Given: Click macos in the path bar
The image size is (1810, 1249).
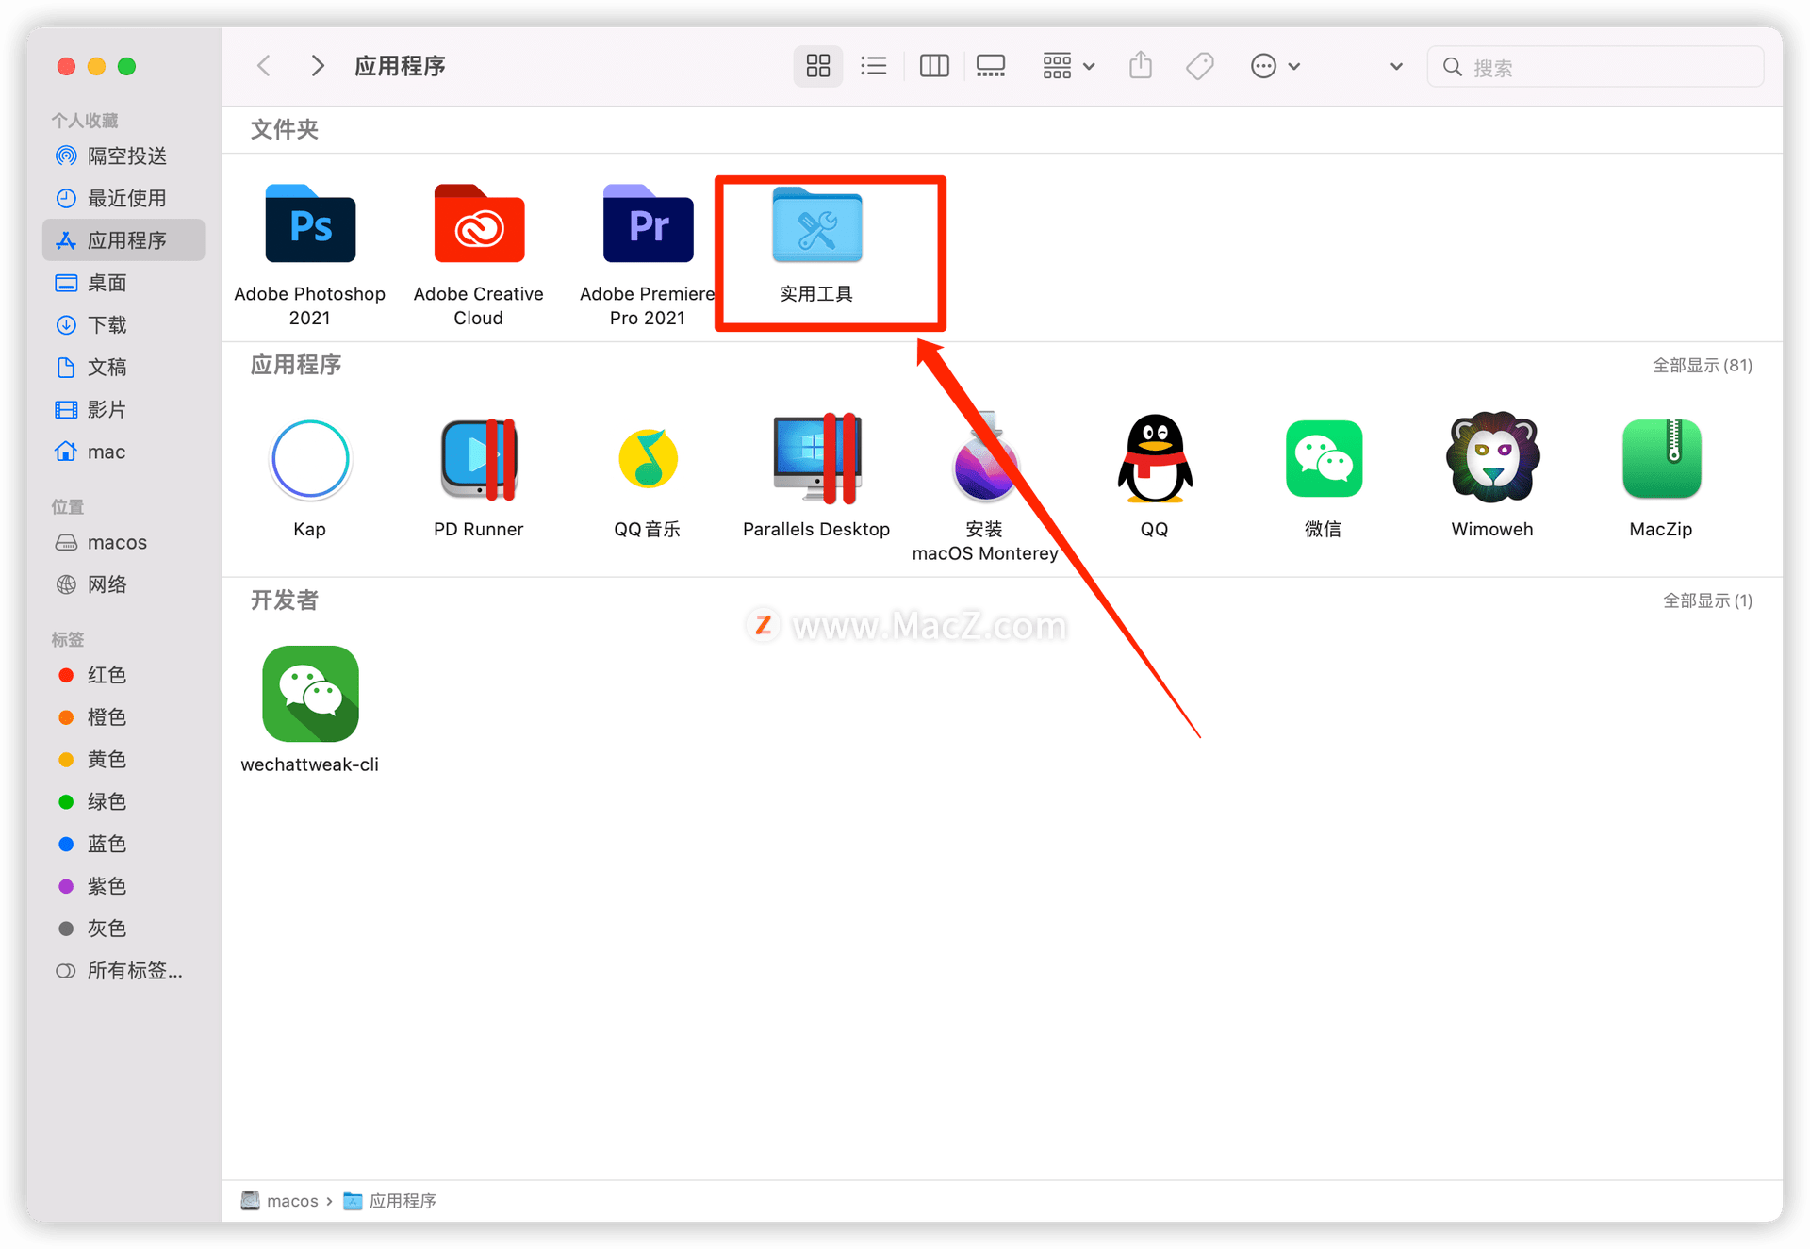Looking at the screenshot, I should point(280,1200).
